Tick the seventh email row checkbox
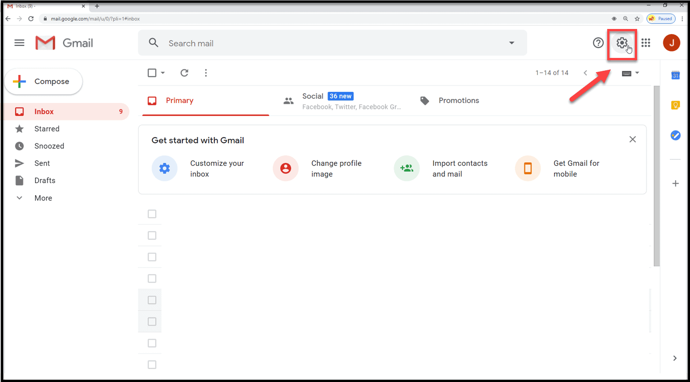The width and height of the screenshot is (690, 382). (152, 343)
